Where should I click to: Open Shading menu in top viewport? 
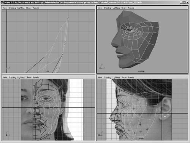pos(12,8)
